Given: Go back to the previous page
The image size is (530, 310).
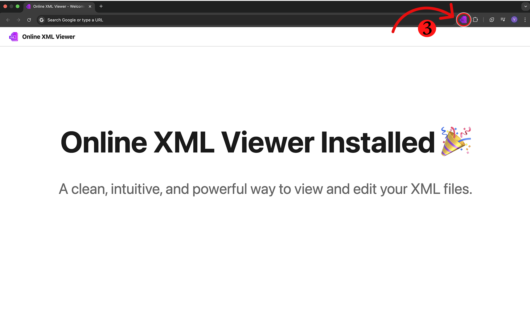Looking at the screenshot, I should point(8,20).
